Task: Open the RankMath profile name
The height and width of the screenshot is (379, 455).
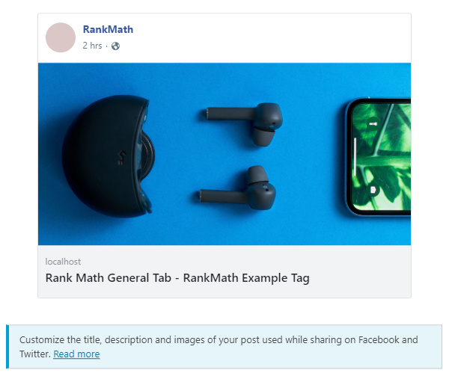Action: point(108,29)
